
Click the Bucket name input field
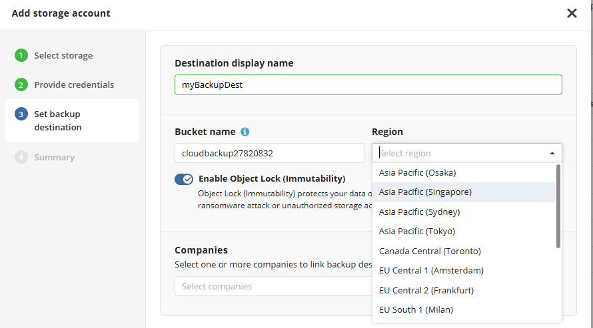coord(269,153)
